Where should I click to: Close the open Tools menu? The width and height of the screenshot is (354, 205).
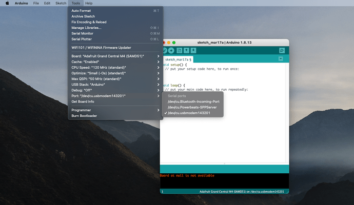[75, 3]
